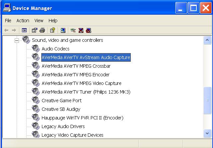Scan for hardware changes icon

click(x=63, y=30)
